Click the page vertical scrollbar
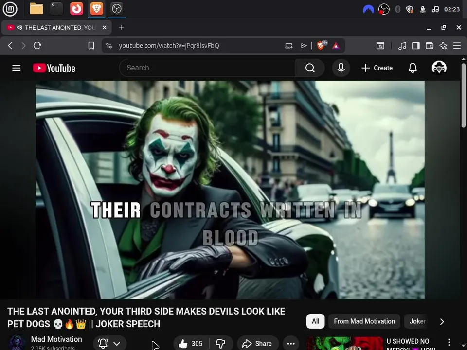 (464, 95)
